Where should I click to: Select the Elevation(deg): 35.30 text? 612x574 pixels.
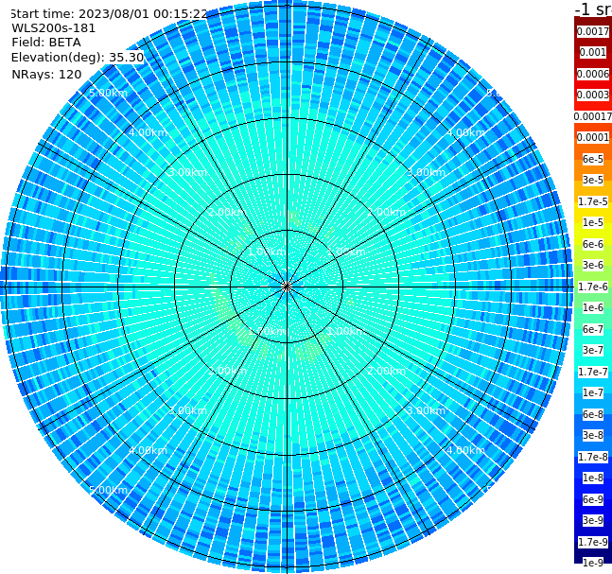(78, 58)
